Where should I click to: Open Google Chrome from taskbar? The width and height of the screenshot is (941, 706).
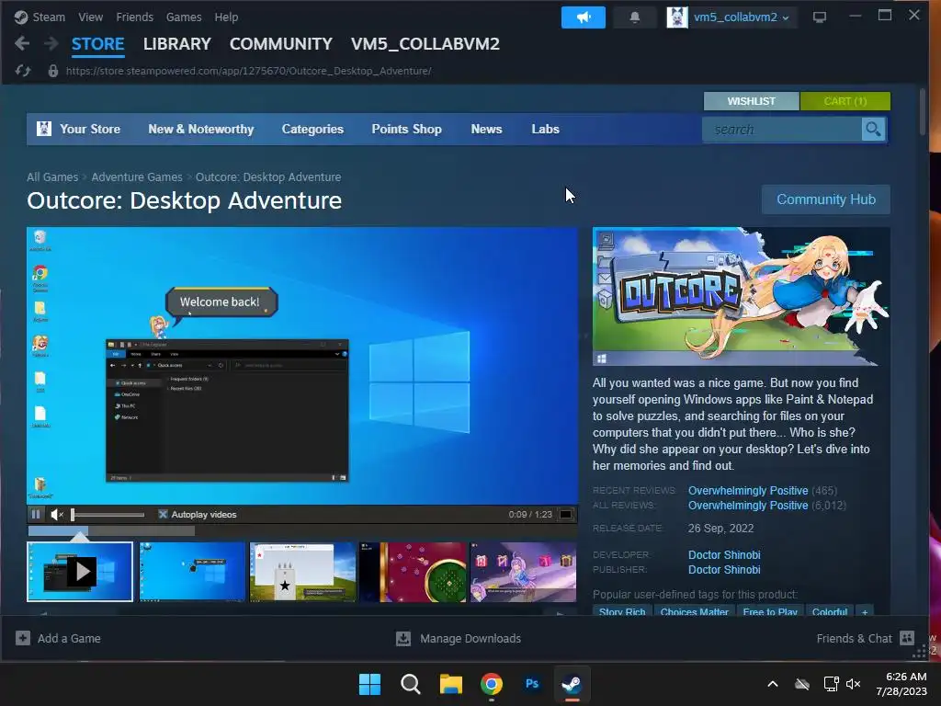click(492, 684)
